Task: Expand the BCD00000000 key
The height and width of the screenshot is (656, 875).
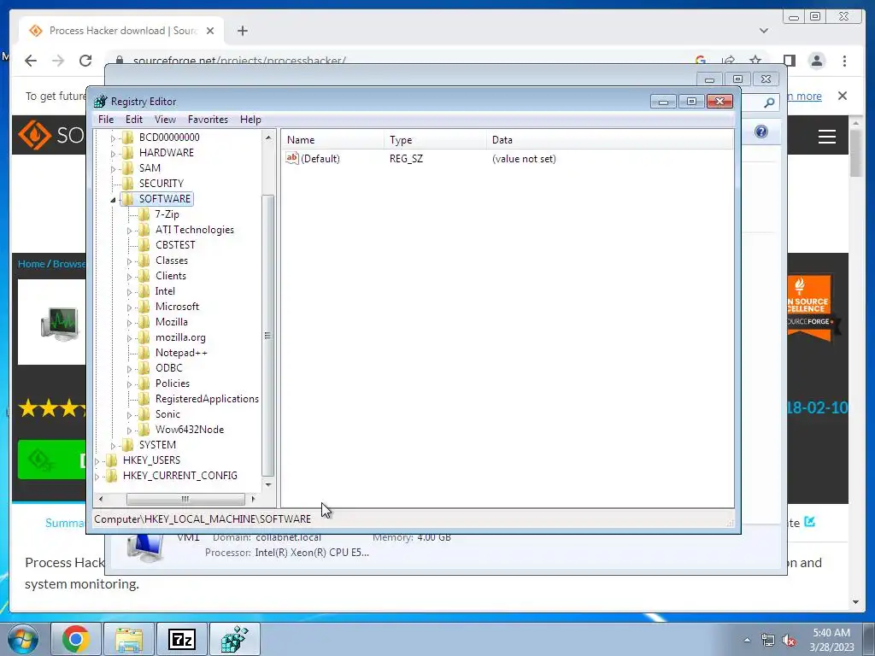Action: 113,138
